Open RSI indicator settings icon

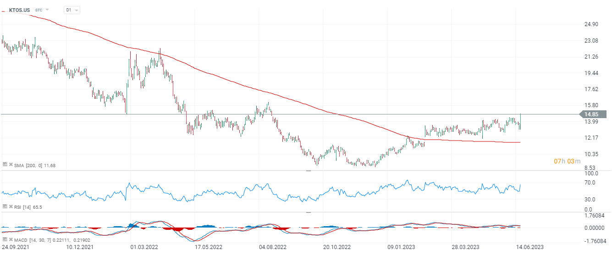point(5,207)
